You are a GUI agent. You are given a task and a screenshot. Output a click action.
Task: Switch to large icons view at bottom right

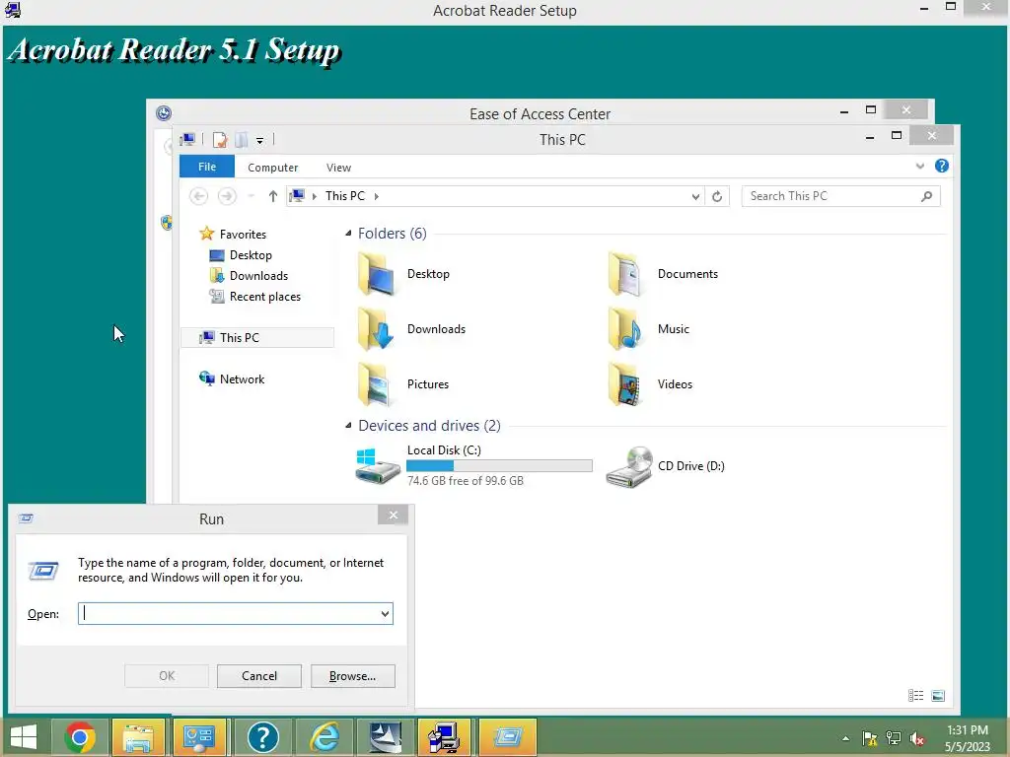pos(938,695)
